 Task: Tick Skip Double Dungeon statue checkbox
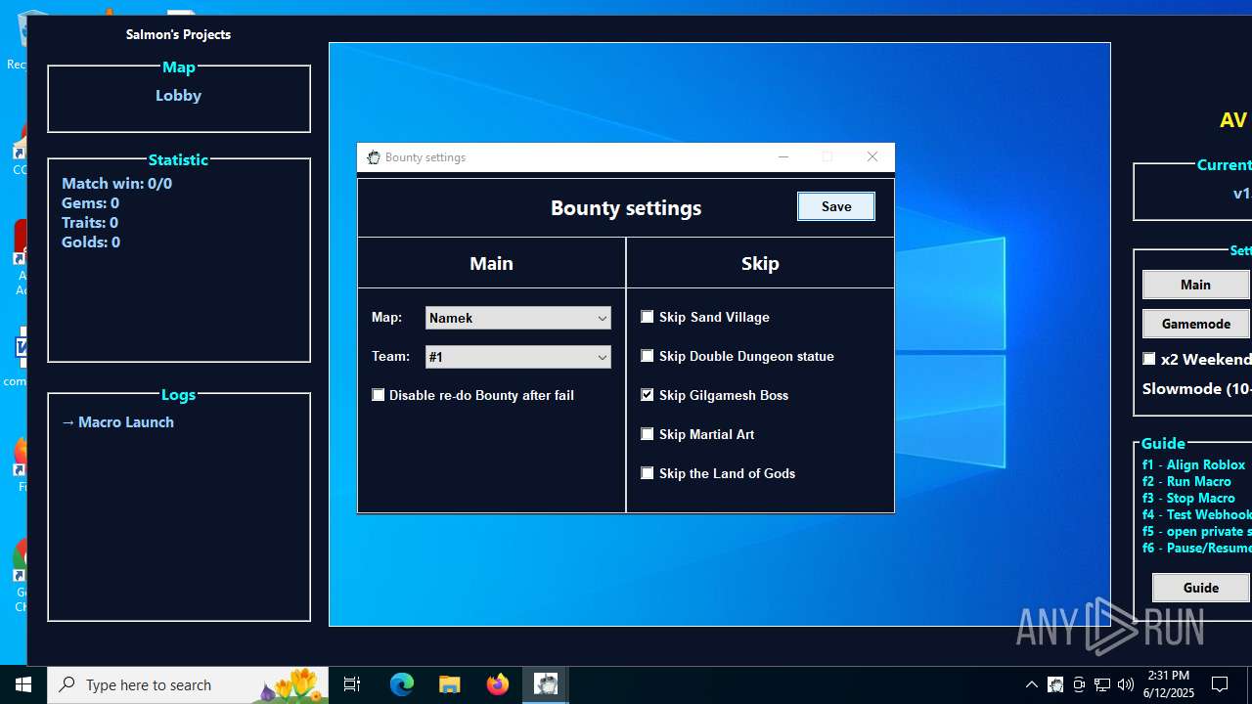coord(648,356)
